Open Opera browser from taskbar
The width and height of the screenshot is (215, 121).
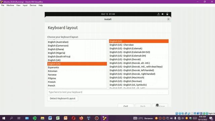73,118
